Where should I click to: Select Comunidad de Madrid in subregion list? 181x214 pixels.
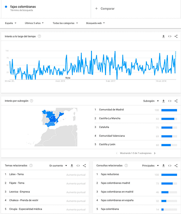111,110
